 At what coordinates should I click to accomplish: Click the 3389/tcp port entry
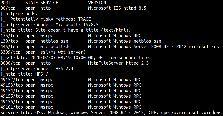(x=10, y=52)
